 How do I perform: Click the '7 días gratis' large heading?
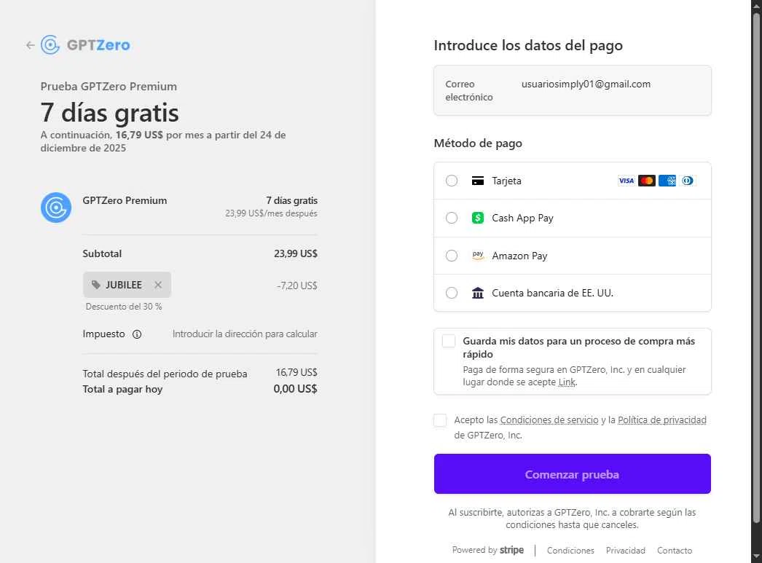(x=110, y=113)
